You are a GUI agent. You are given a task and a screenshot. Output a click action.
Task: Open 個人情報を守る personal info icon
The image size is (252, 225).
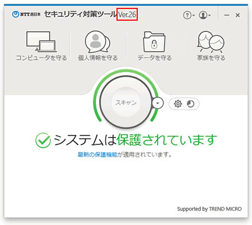[97, 41]
